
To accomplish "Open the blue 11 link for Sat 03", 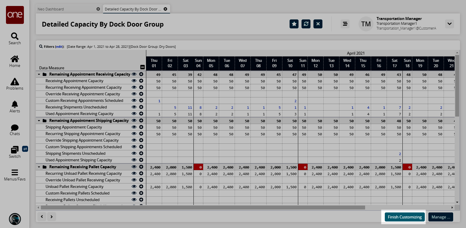I will coord(190,107).
